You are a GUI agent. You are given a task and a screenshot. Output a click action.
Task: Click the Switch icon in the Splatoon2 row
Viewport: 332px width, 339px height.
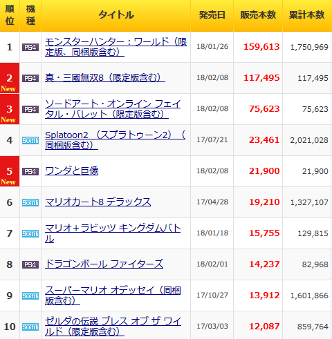coord(30,141)
